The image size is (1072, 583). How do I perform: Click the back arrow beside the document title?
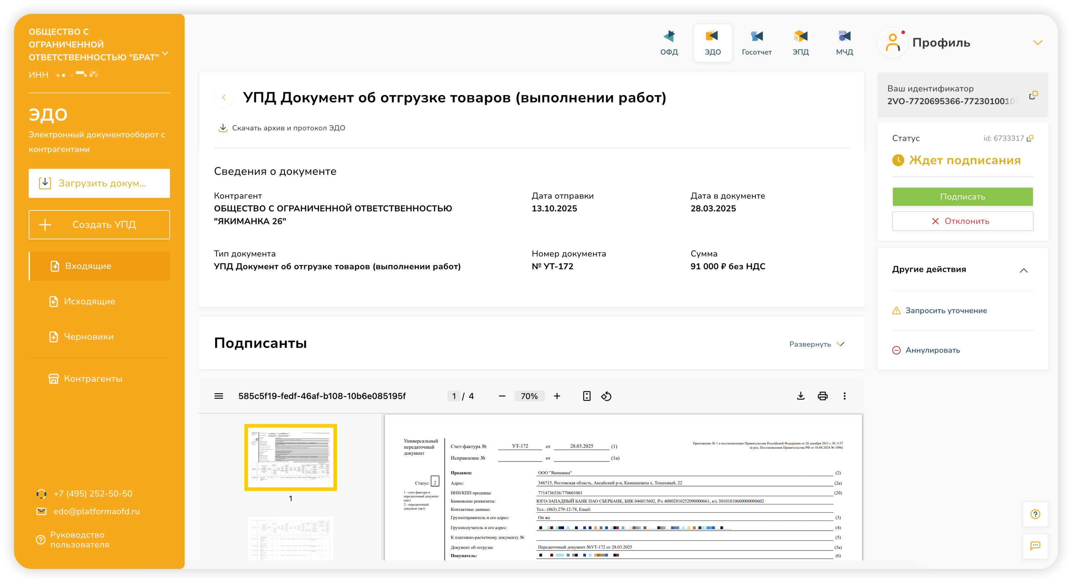(x=223, y=98)
